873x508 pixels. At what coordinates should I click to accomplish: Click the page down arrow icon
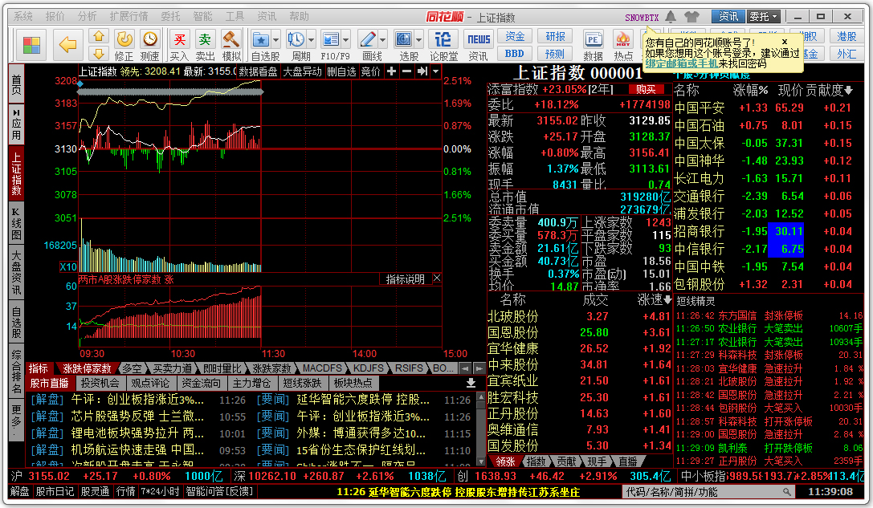pyautogui.click(x=99, y=54)
